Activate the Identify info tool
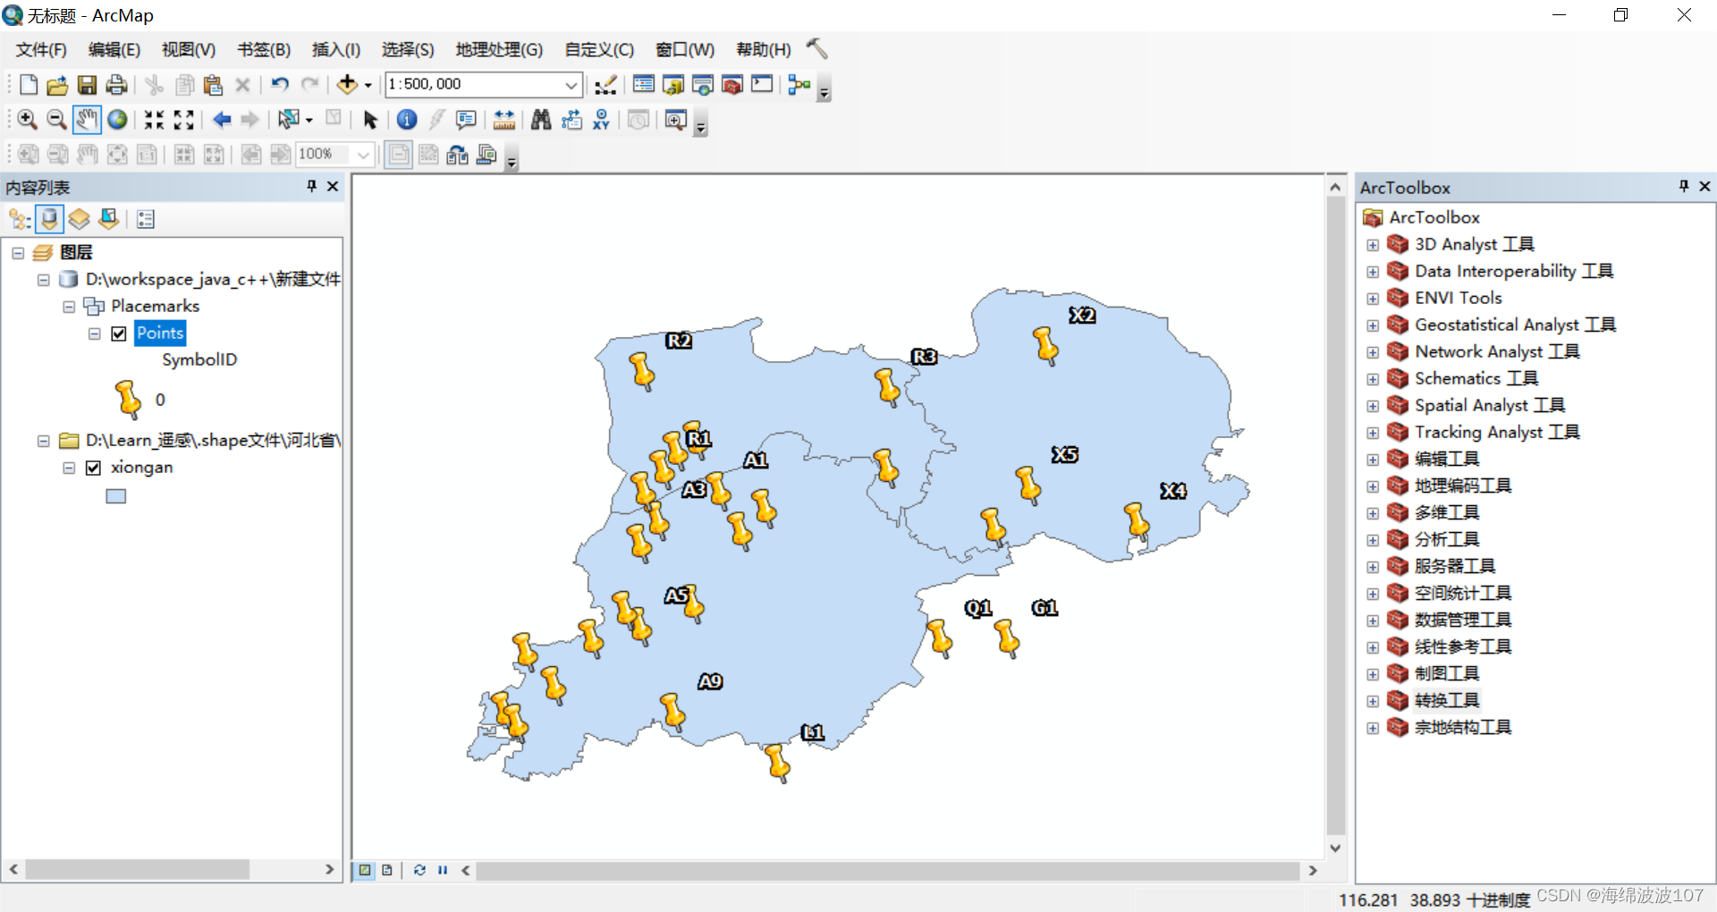Screen dimensions: 1717x912 tap(407, 120)
